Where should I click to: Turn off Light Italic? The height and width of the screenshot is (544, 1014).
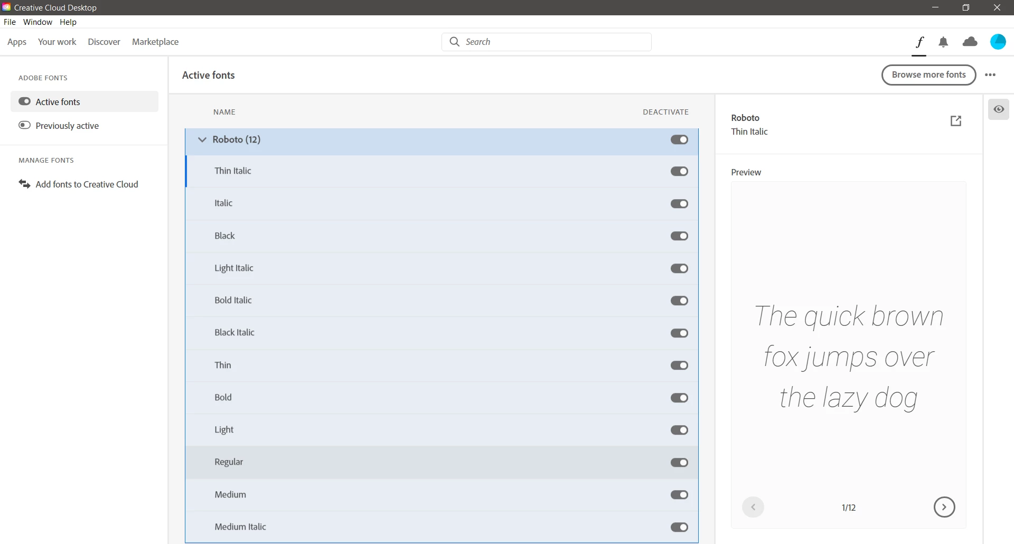[x=679, y=268]
